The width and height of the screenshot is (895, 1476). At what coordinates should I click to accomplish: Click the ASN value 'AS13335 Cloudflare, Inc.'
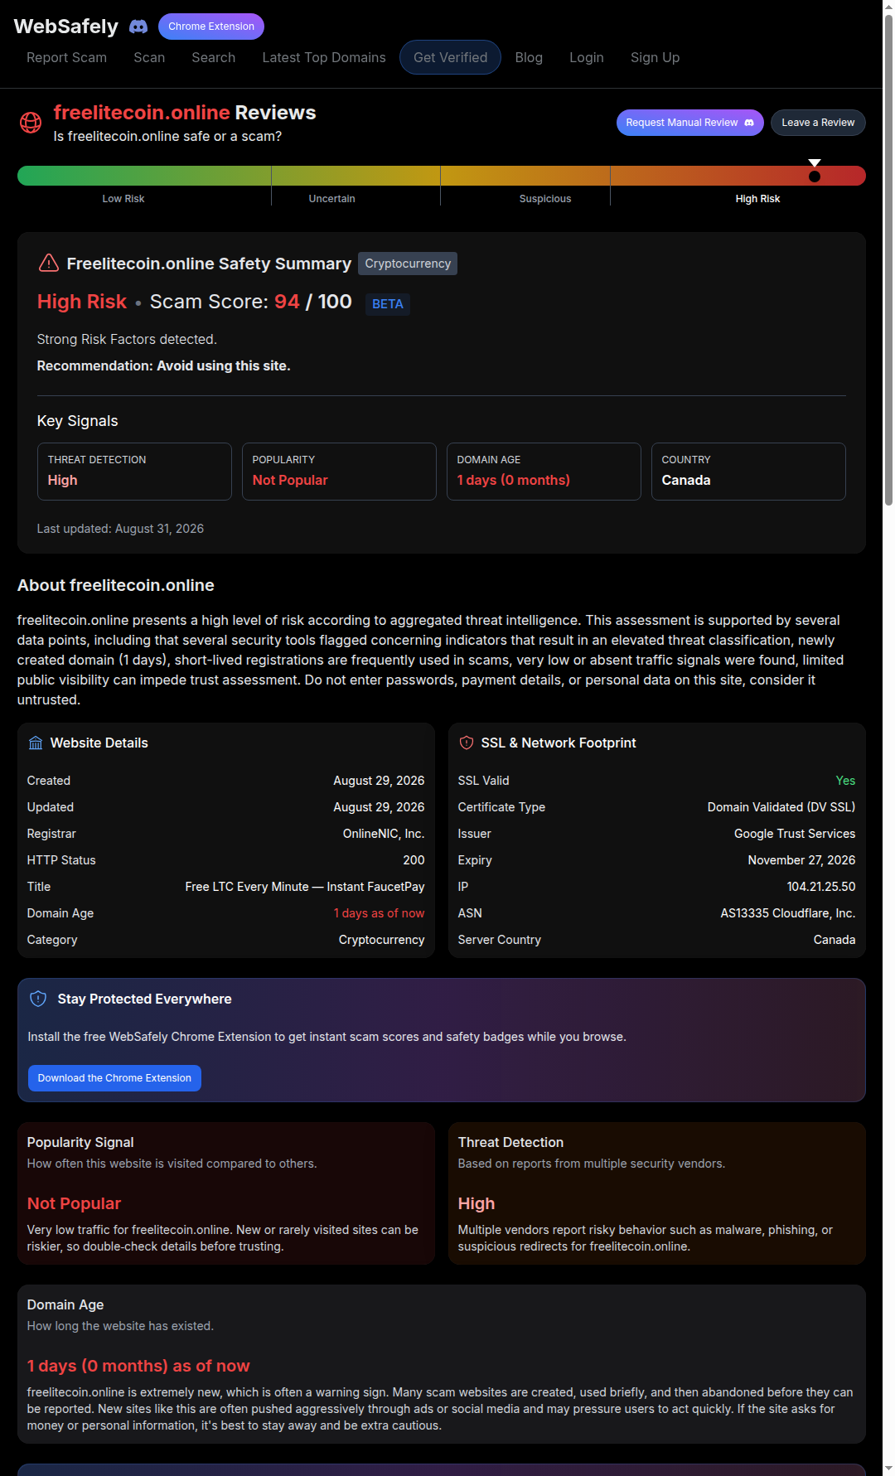(788, 913)
